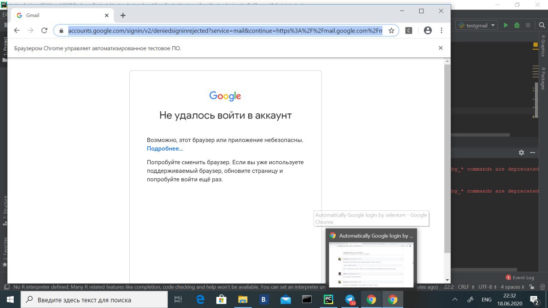Go back in the Chrome browser
548x308 pixels.
tap(17, 30)
